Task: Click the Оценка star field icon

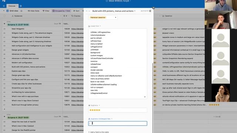Action: (89, 105)
